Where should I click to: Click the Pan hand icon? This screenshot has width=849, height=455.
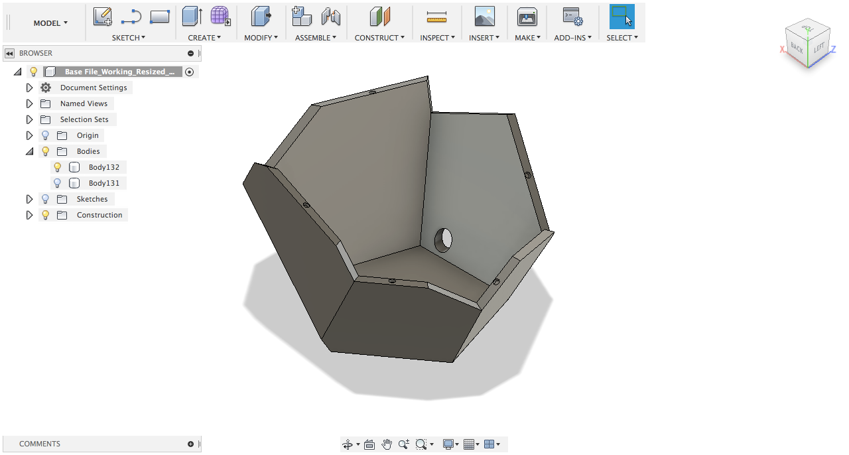pyautogui.click(x=387, y=444)
